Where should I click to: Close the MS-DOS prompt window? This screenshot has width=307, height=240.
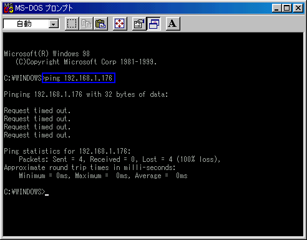click(298, 8)
